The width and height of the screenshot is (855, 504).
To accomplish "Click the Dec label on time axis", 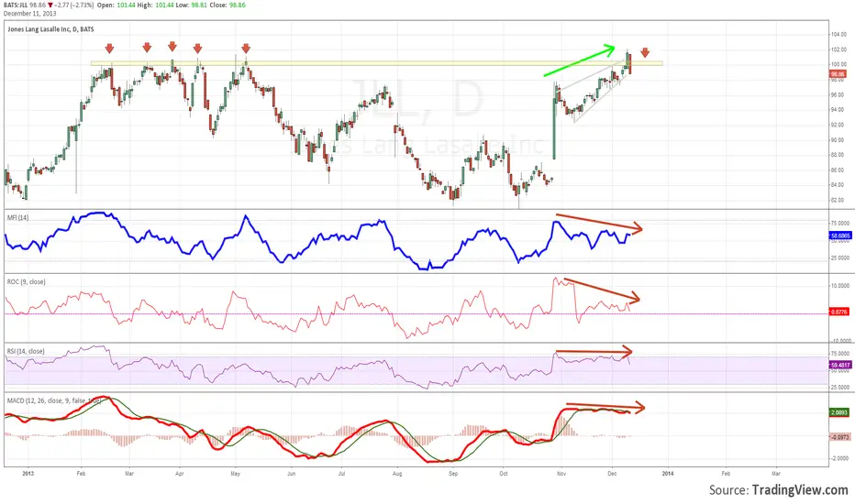I will pos(612,474).
